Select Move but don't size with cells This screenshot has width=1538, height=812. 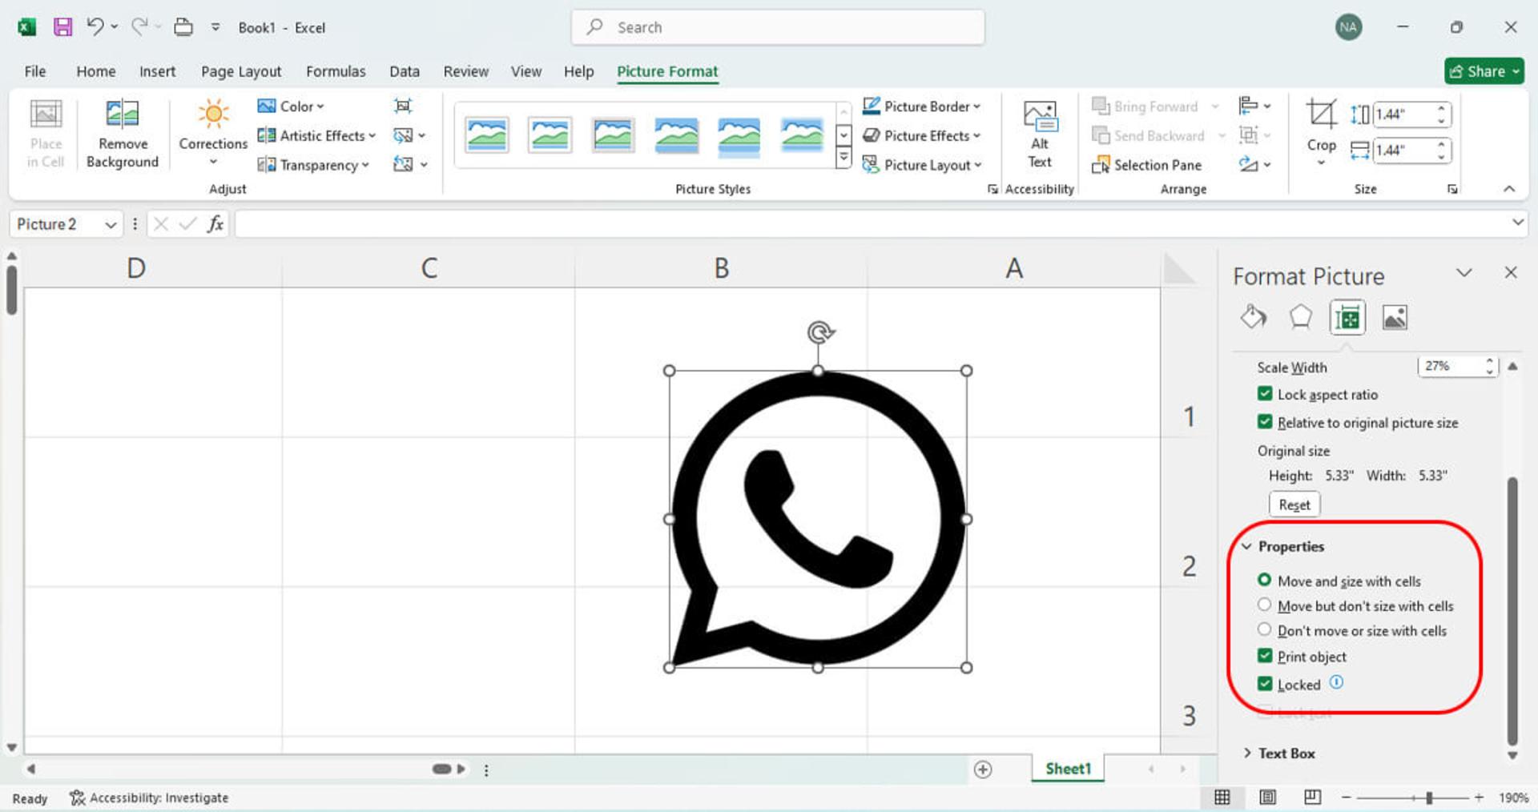click(x=1264, y=605)
